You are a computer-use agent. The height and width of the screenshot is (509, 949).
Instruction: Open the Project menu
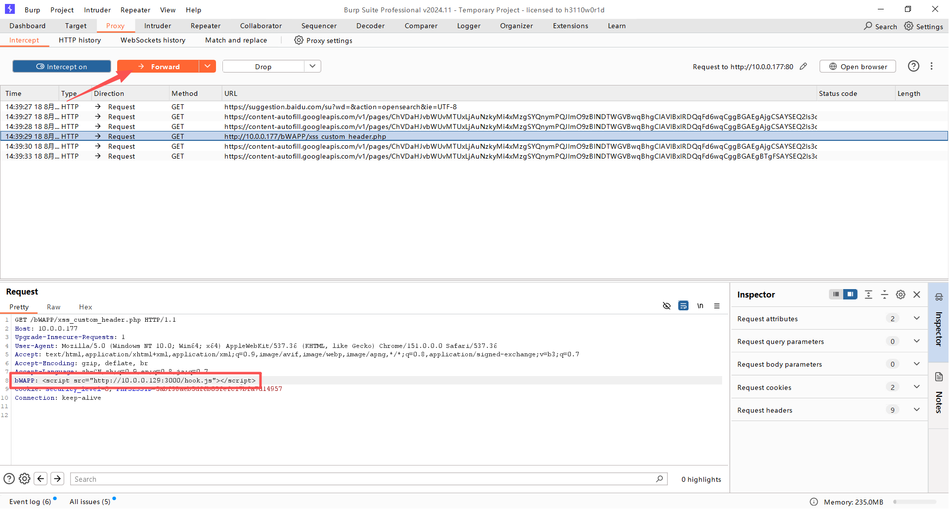[62, 10]
